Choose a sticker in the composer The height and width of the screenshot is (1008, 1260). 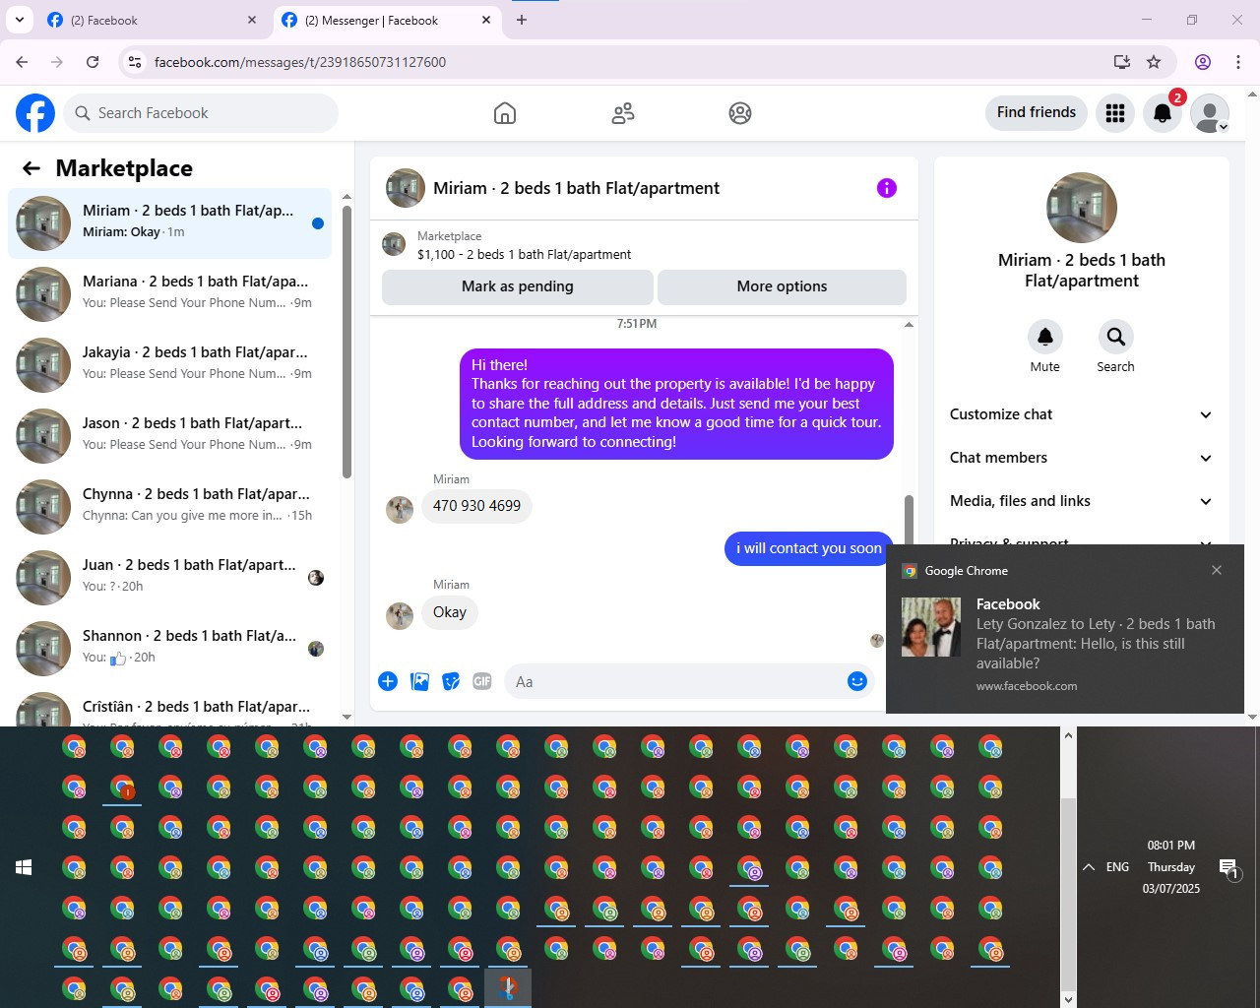[451, 681]
